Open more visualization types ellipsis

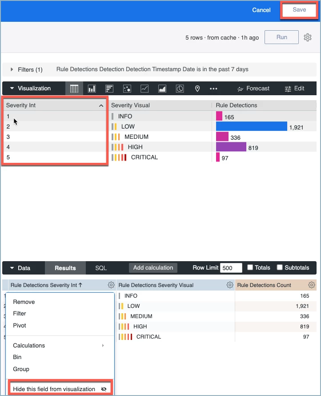[213, 89]
